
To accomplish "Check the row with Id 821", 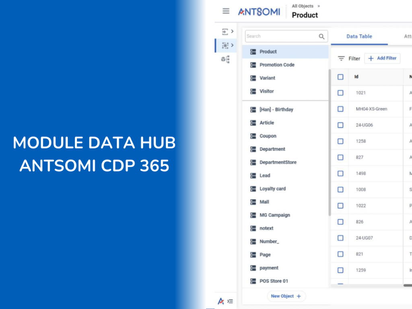I will tap(340, 254).
